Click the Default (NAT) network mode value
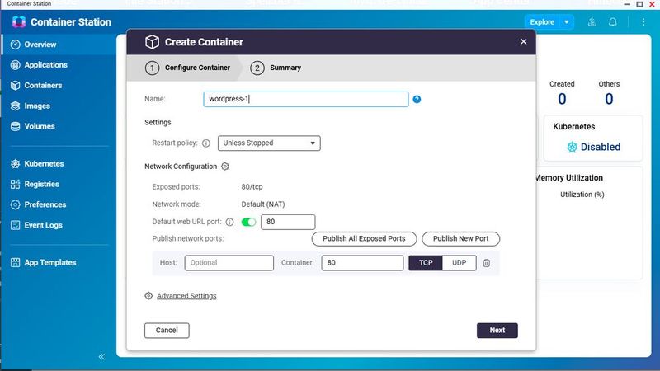Viewport: 660px width, 371px height. point(263,204)
